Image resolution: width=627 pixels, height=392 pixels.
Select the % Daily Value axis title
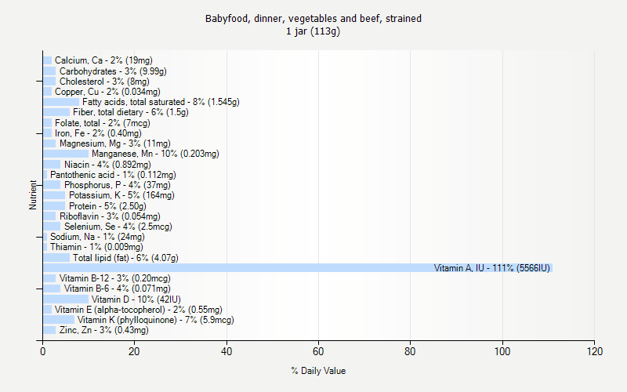[x=318, y=371]
